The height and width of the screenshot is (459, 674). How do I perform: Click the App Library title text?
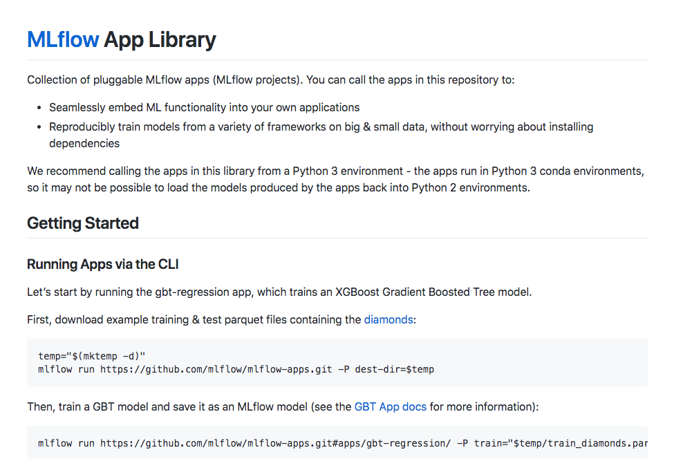[160, 39]
